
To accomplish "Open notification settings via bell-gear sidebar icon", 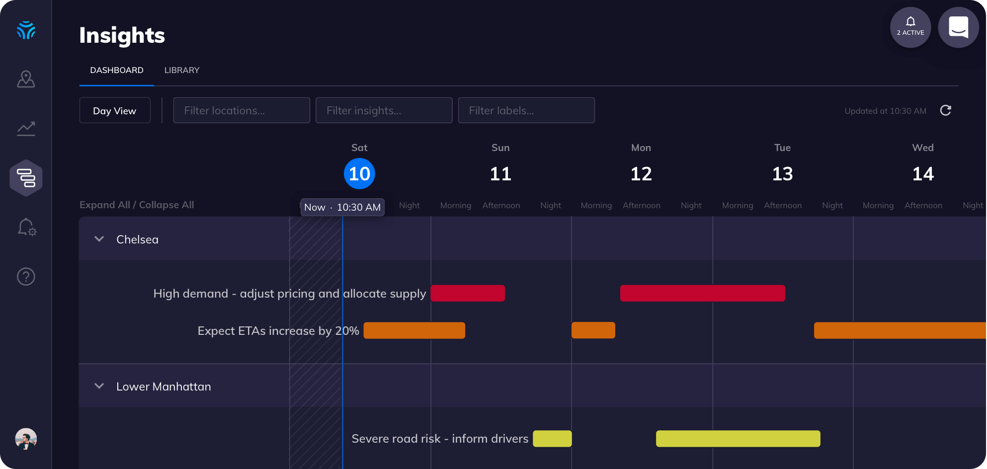I will pos(26,228).
